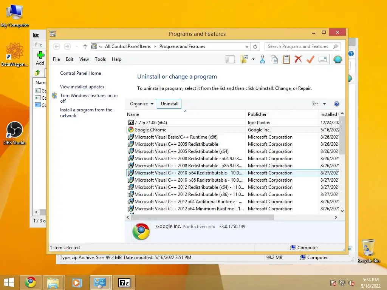The height and width of the screenshot is (290, 387).
Task: Open the View menu
Action: point(84,59)
